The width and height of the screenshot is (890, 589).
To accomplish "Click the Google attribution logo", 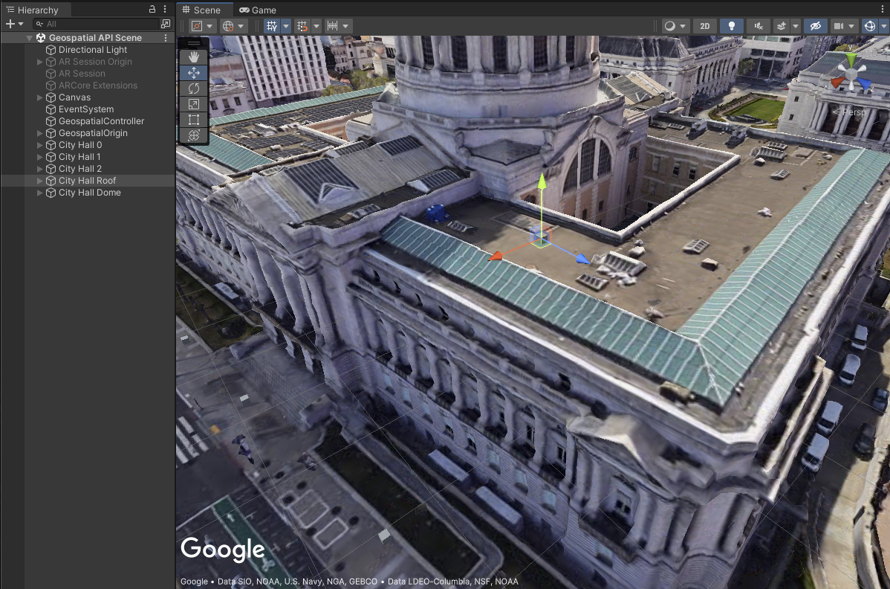I will [x=222, y=549].
